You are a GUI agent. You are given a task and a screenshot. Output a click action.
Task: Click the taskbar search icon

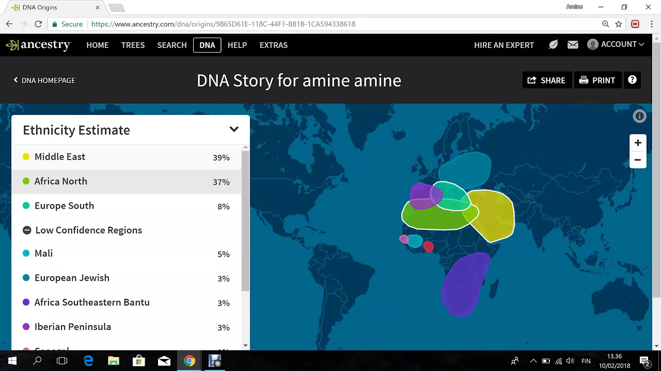coord(37,361)
